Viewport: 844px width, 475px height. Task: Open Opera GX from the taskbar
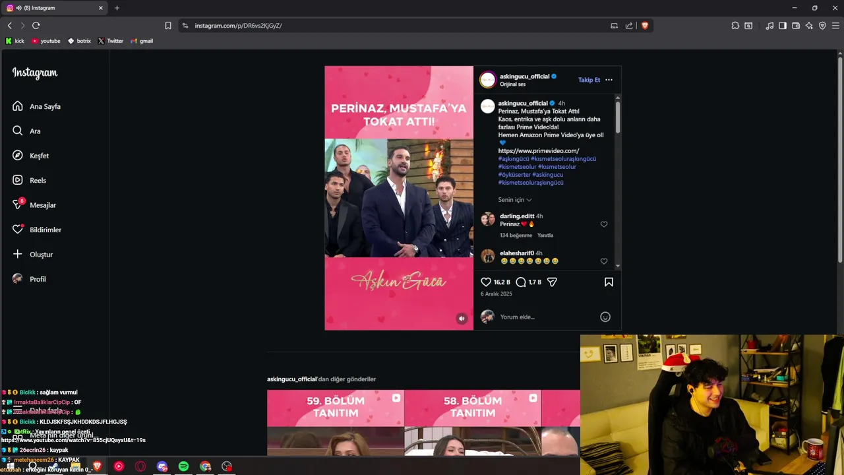(140, 466)
